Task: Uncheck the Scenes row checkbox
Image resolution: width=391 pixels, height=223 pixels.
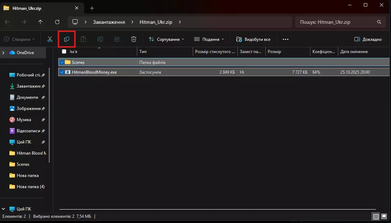Action: [62, 62]
